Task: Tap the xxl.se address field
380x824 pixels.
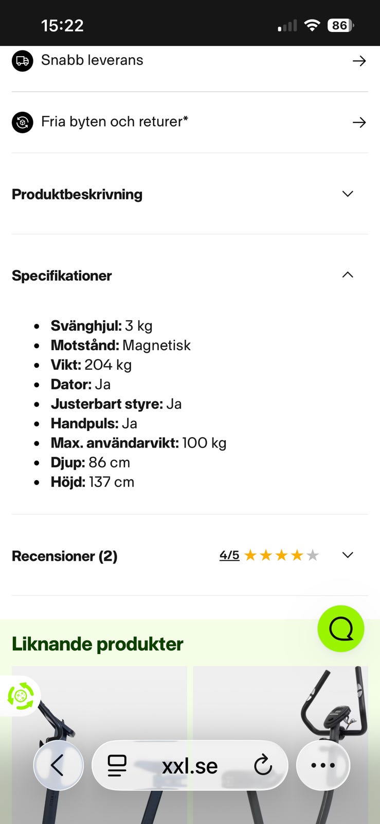Action: coord(190,766)
